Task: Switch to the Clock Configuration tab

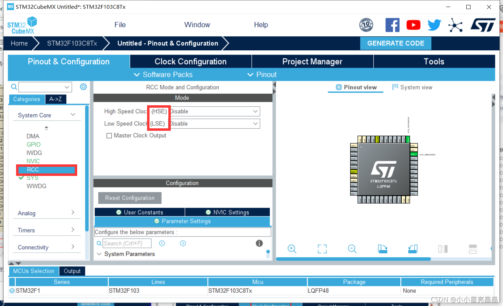Action: 191,62
